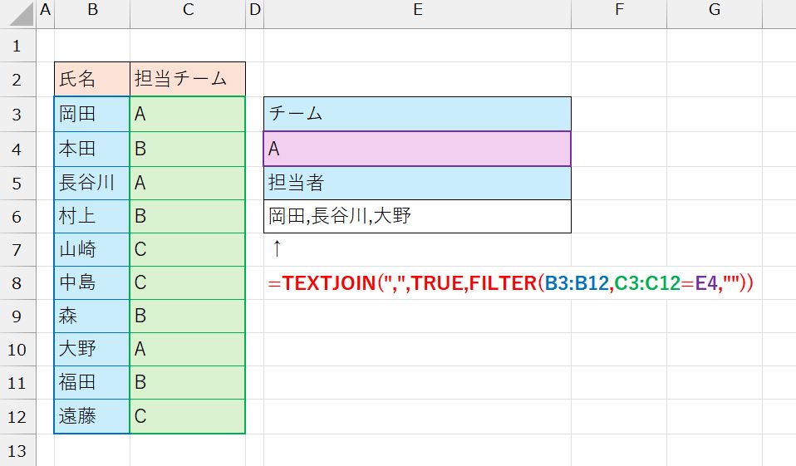Image resolution: width=796 pixels, height=466 pixels.
Task: Select the cell containing 岡田 in column B
Action: point(92,114)
